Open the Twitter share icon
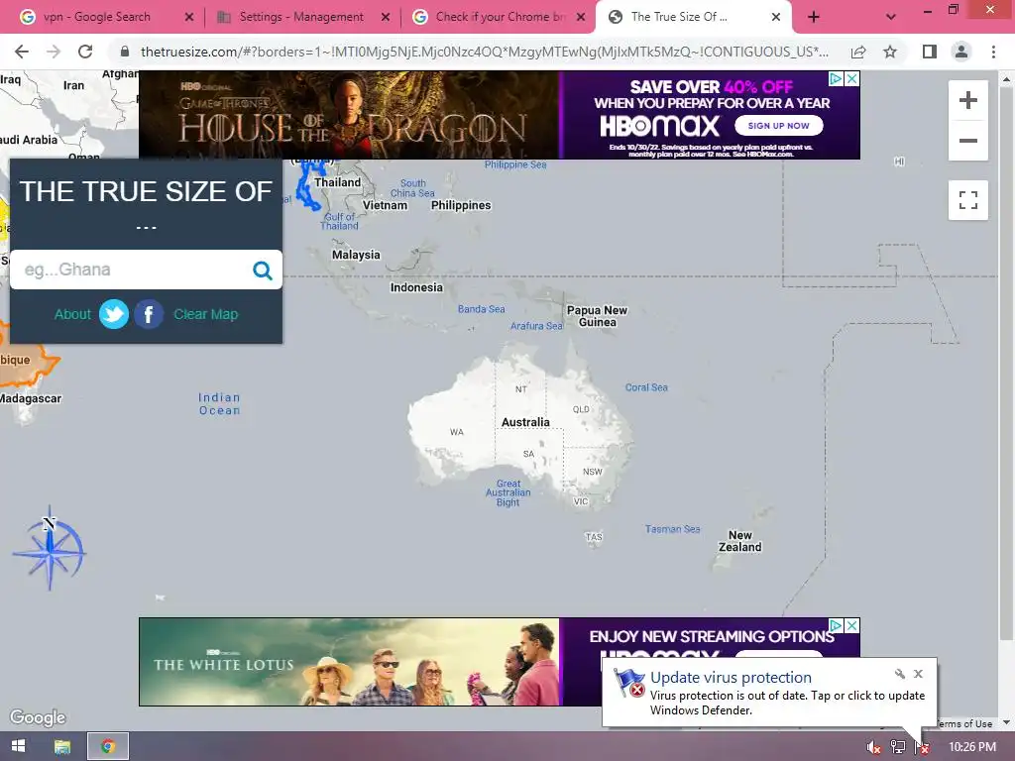Image resolution: width=1015 pixels, height=761 pixels. pos(114,314)
